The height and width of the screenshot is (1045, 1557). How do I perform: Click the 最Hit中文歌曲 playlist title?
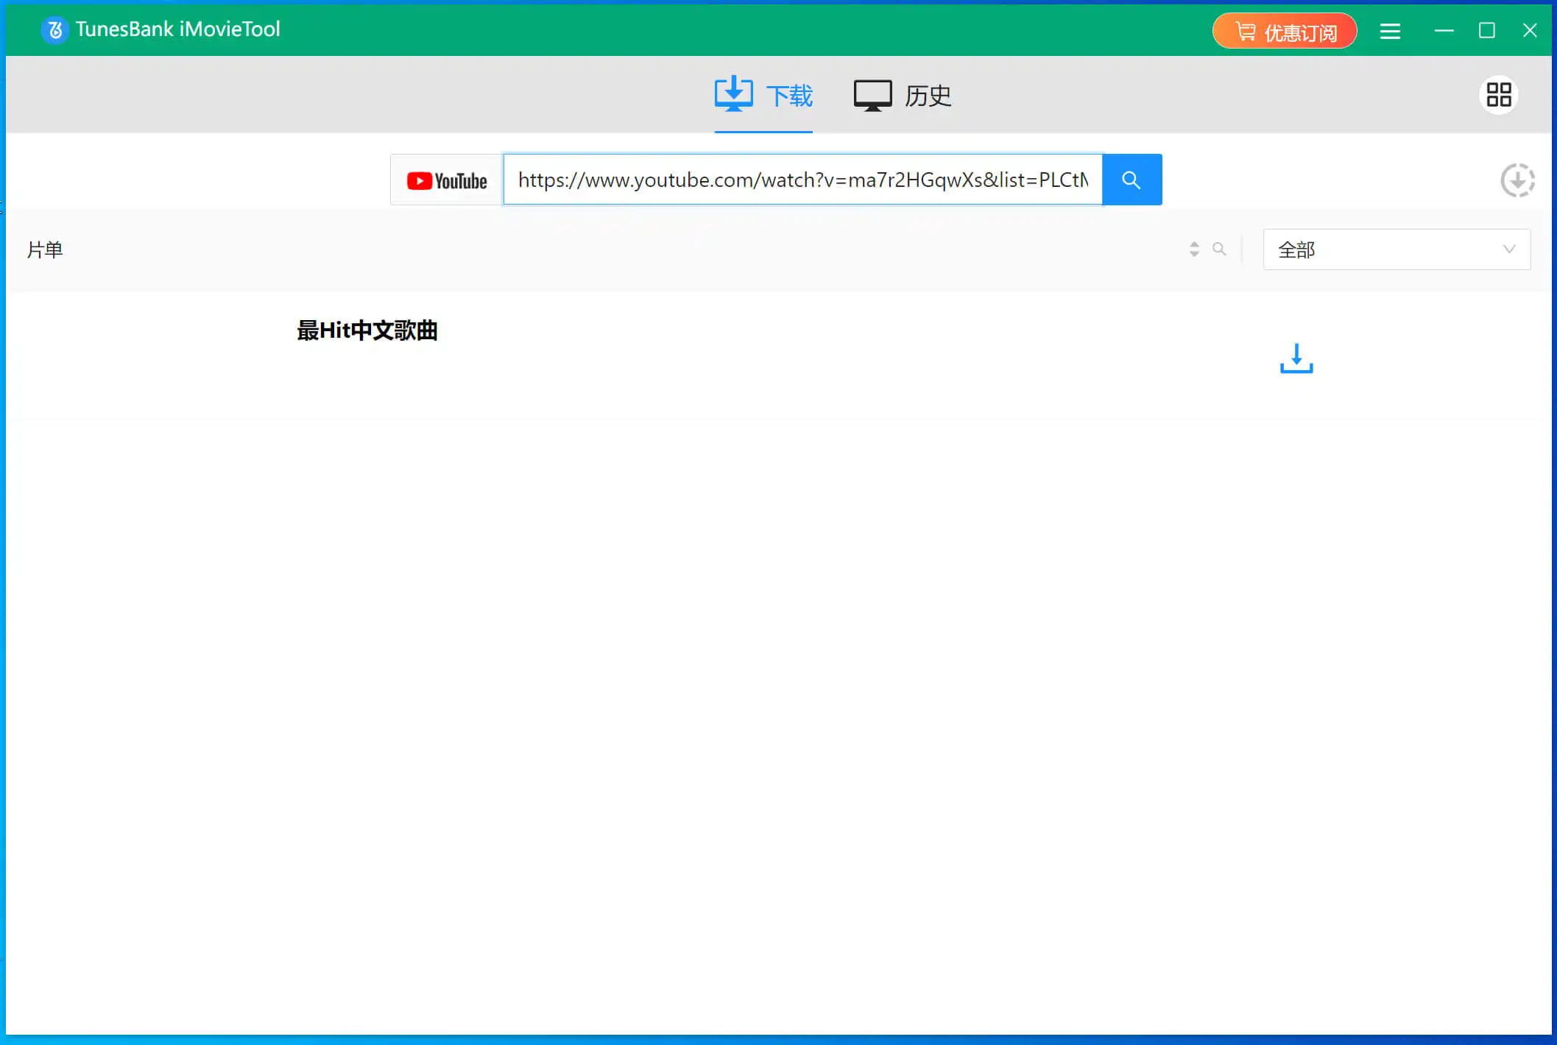click(367, 330)
